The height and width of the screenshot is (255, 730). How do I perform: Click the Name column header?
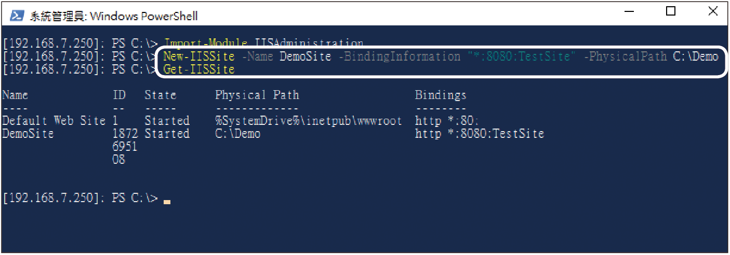click(x=15, y=95)
